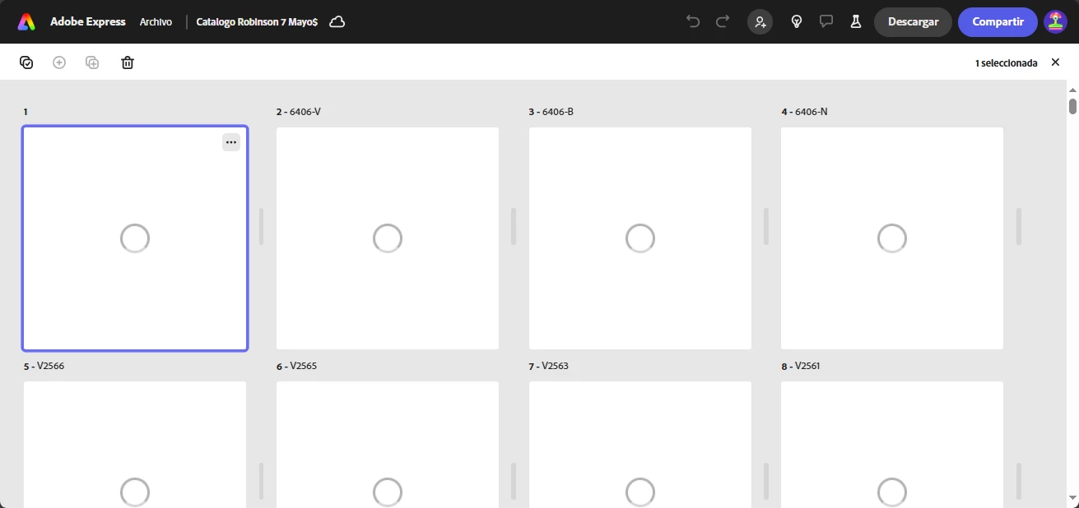Select page 1 thumbnail
Screen dimensions: 1079x508
pos(135,238)
